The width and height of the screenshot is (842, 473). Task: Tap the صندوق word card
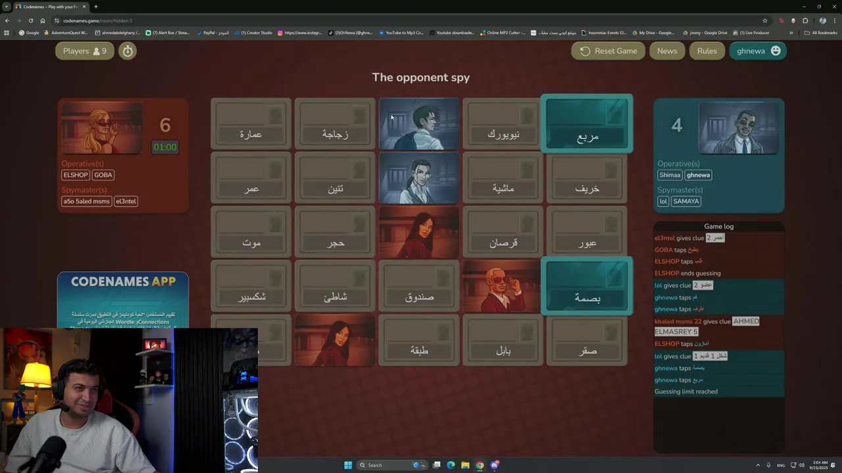419,286
